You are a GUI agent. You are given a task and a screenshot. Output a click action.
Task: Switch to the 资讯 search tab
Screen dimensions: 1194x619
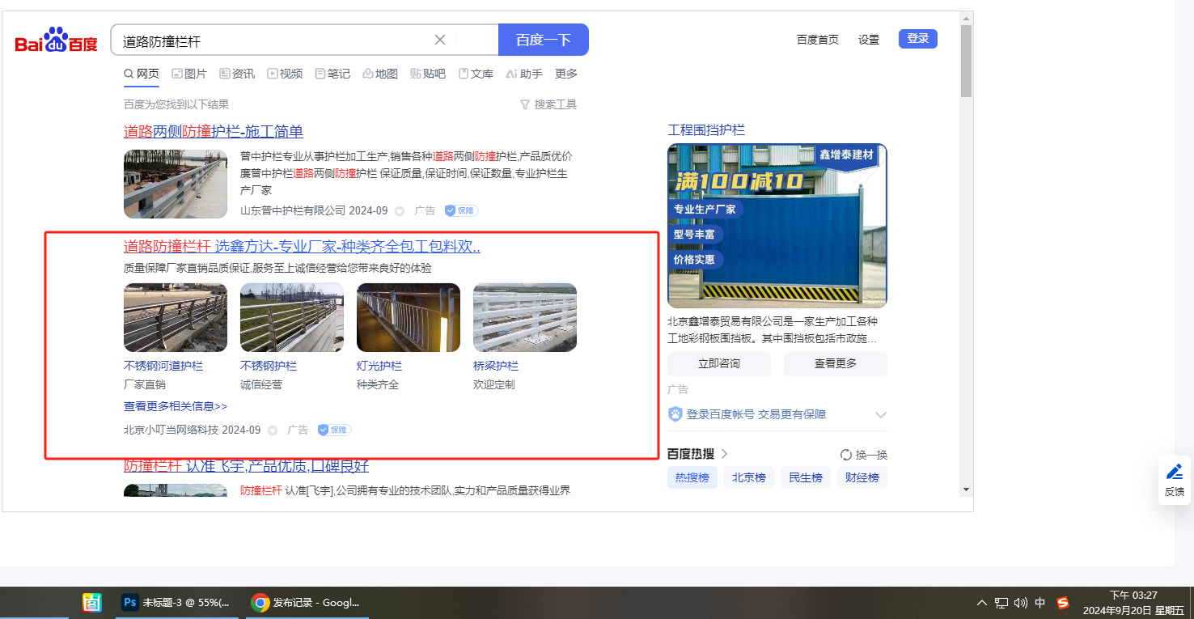237,74
